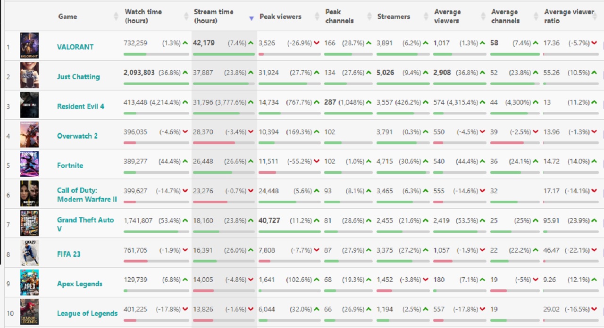The height and width of the screenshot is (328, 604).
Task: Click the green up arrow in Resident Evil 4 peak channels
Action: [x=369, y=102]
